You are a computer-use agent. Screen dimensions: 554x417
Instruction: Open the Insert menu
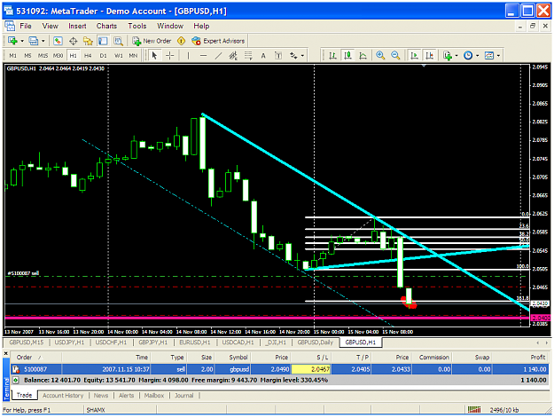point(77,26)
